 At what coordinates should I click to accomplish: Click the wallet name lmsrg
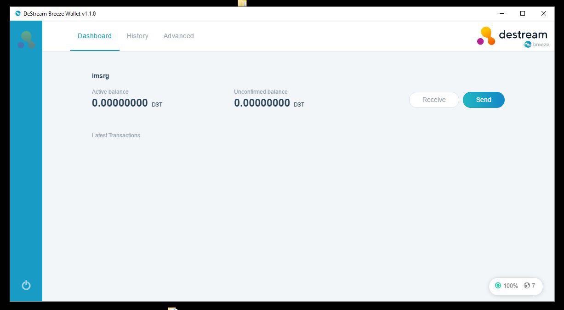click(x=100, y=76)
